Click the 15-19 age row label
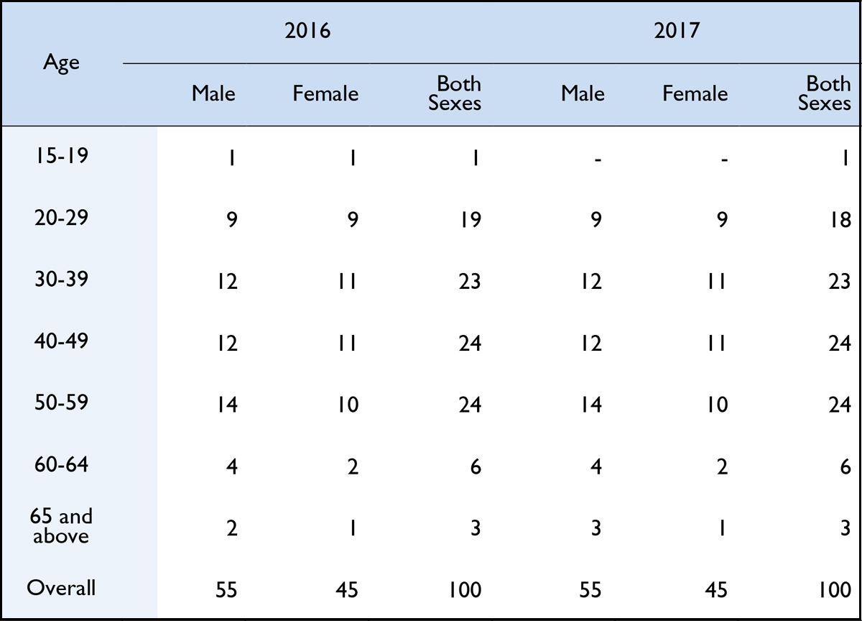 61,155
